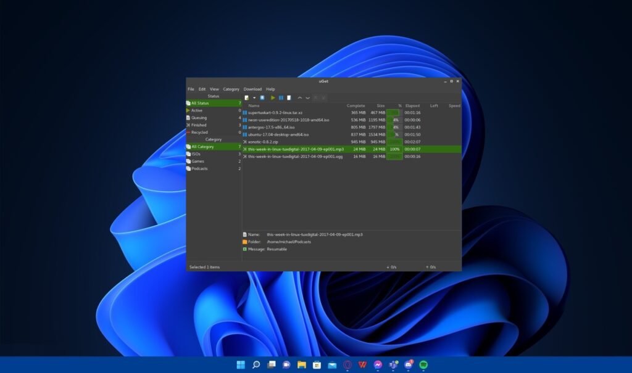Screen dimensions: 632x373
Task: Select the Podcasts category
Action: point(214,168)
